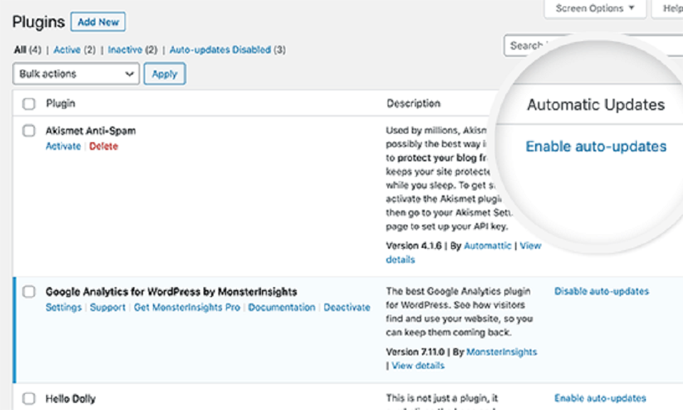
Task: Click the Apply button
Action: 164,74
